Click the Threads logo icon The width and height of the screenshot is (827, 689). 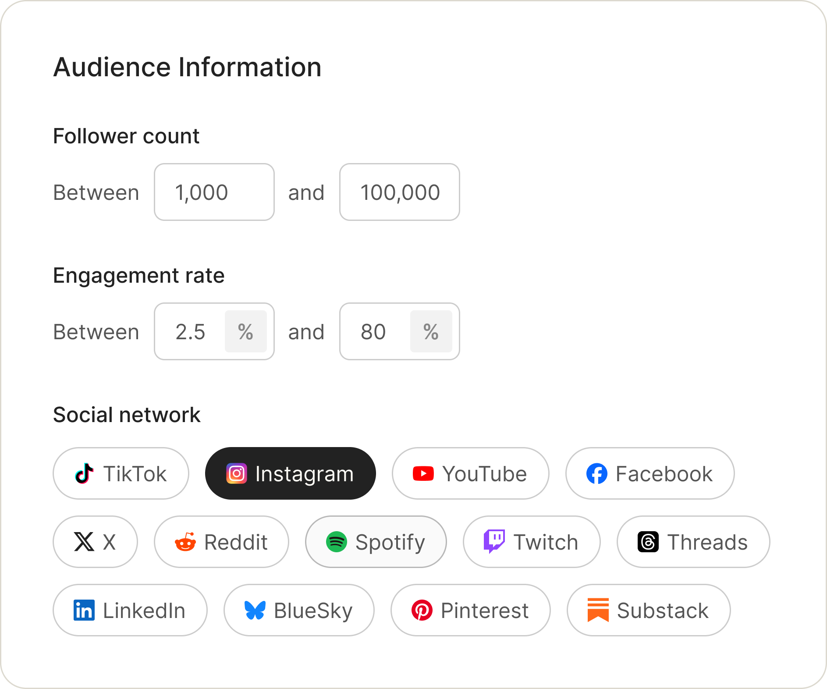coord(648,542)
